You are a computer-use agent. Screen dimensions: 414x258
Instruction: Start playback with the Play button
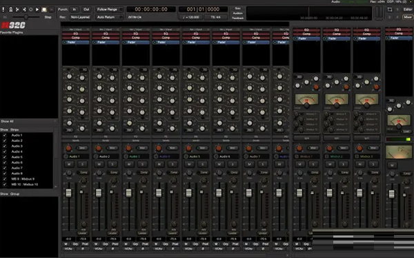(x=37, y=10)
